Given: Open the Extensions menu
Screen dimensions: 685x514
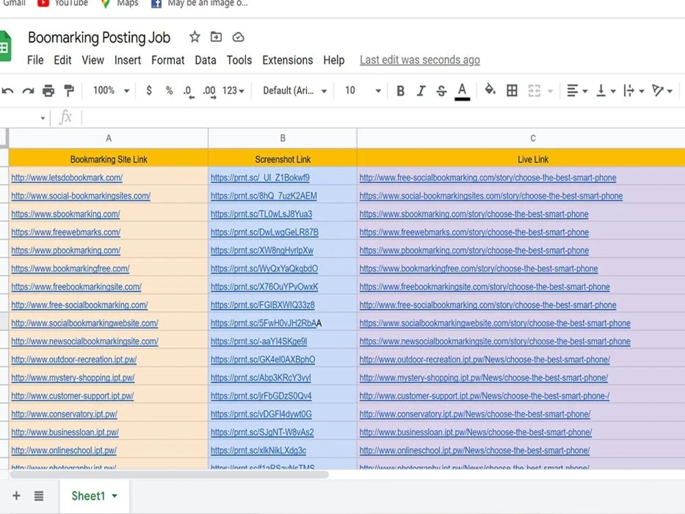Looking at the screenshot, I should 288,60.
